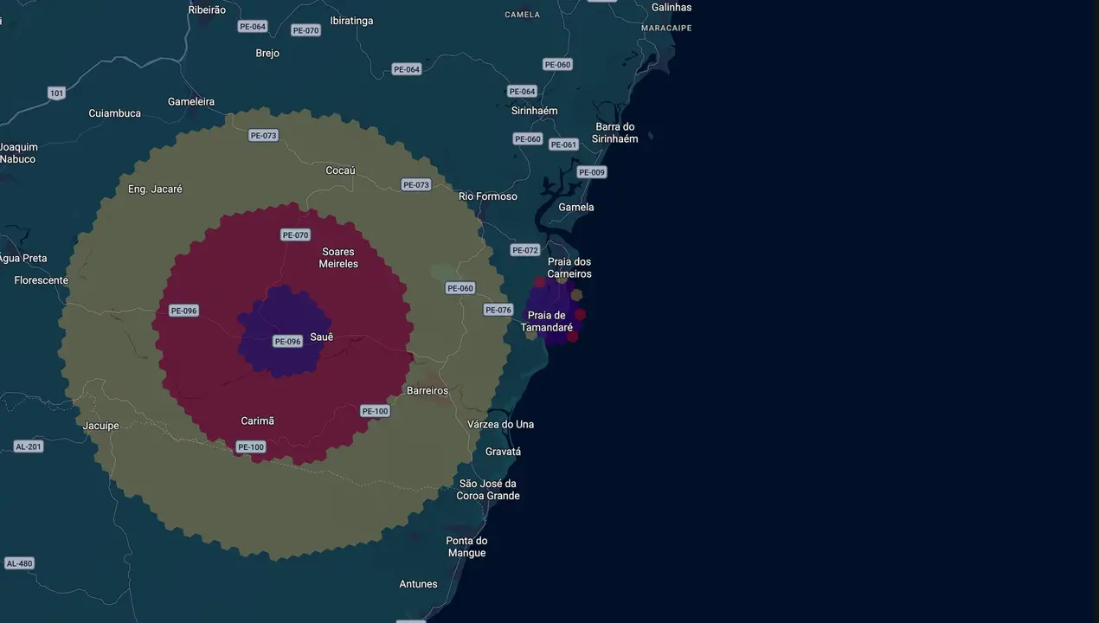This screenshot has height=623, width=1099.
Task: Click the PE-009 road shield
Action: 592,172
